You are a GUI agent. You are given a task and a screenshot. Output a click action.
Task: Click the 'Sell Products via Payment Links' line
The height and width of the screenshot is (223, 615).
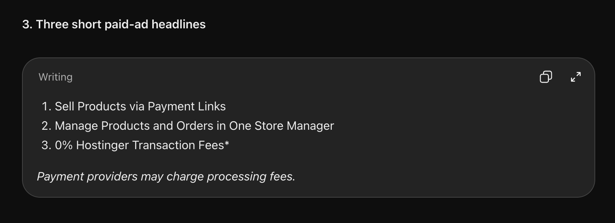tap(140, 106)
